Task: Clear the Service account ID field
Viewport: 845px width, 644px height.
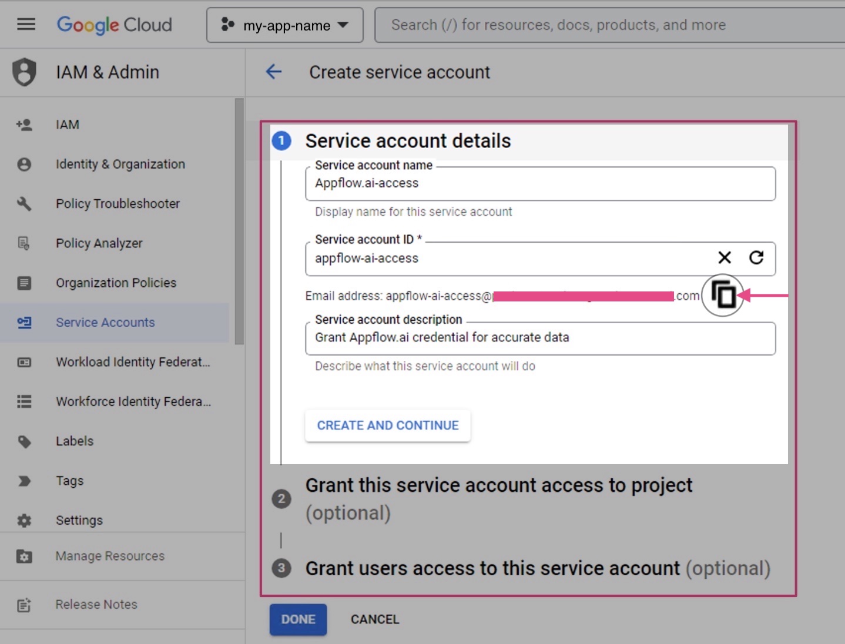Action: (x=724, y=258)
